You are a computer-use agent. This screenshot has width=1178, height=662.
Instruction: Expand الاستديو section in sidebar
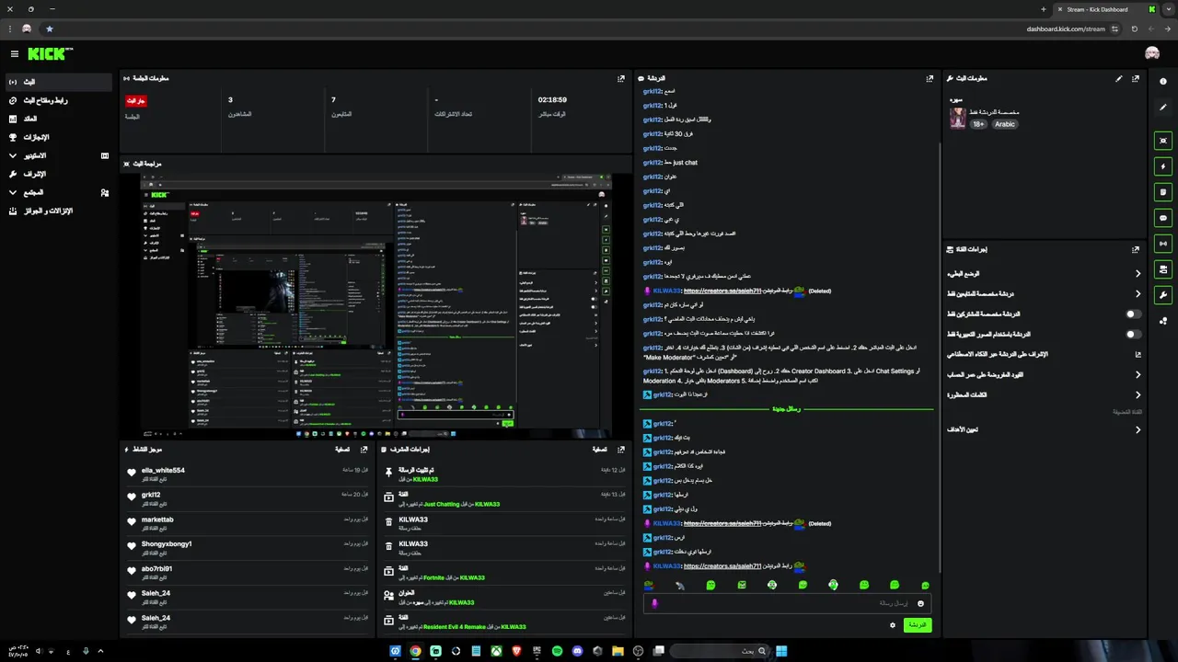13,155
